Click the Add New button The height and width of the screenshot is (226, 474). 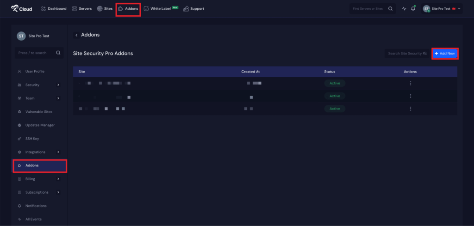(x=444, y=54)
